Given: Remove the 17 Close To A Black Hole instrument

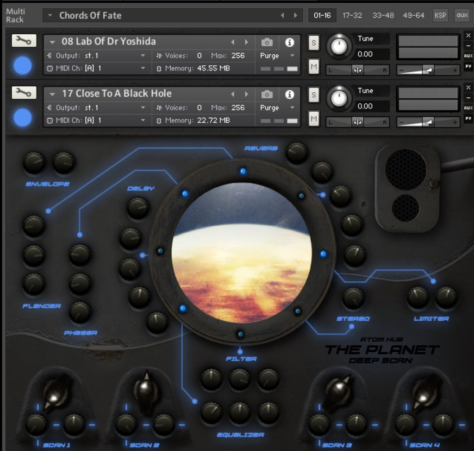Looking at the screenshot, I should [468, 88].
